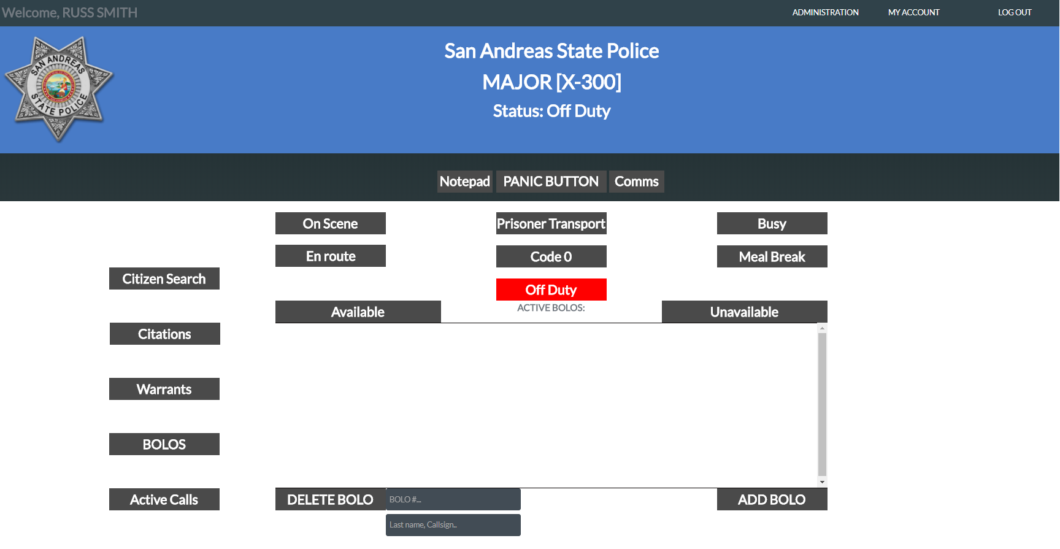Open Citizen Search
The height and width of the screenshot is (549, 1060).
click(x=164, y=278)
